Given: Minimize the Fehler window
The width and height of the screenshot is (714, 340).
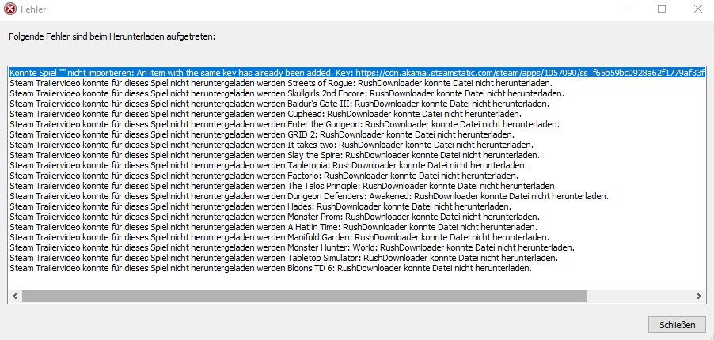Looking at the screenshot, I should click(625, 9).
